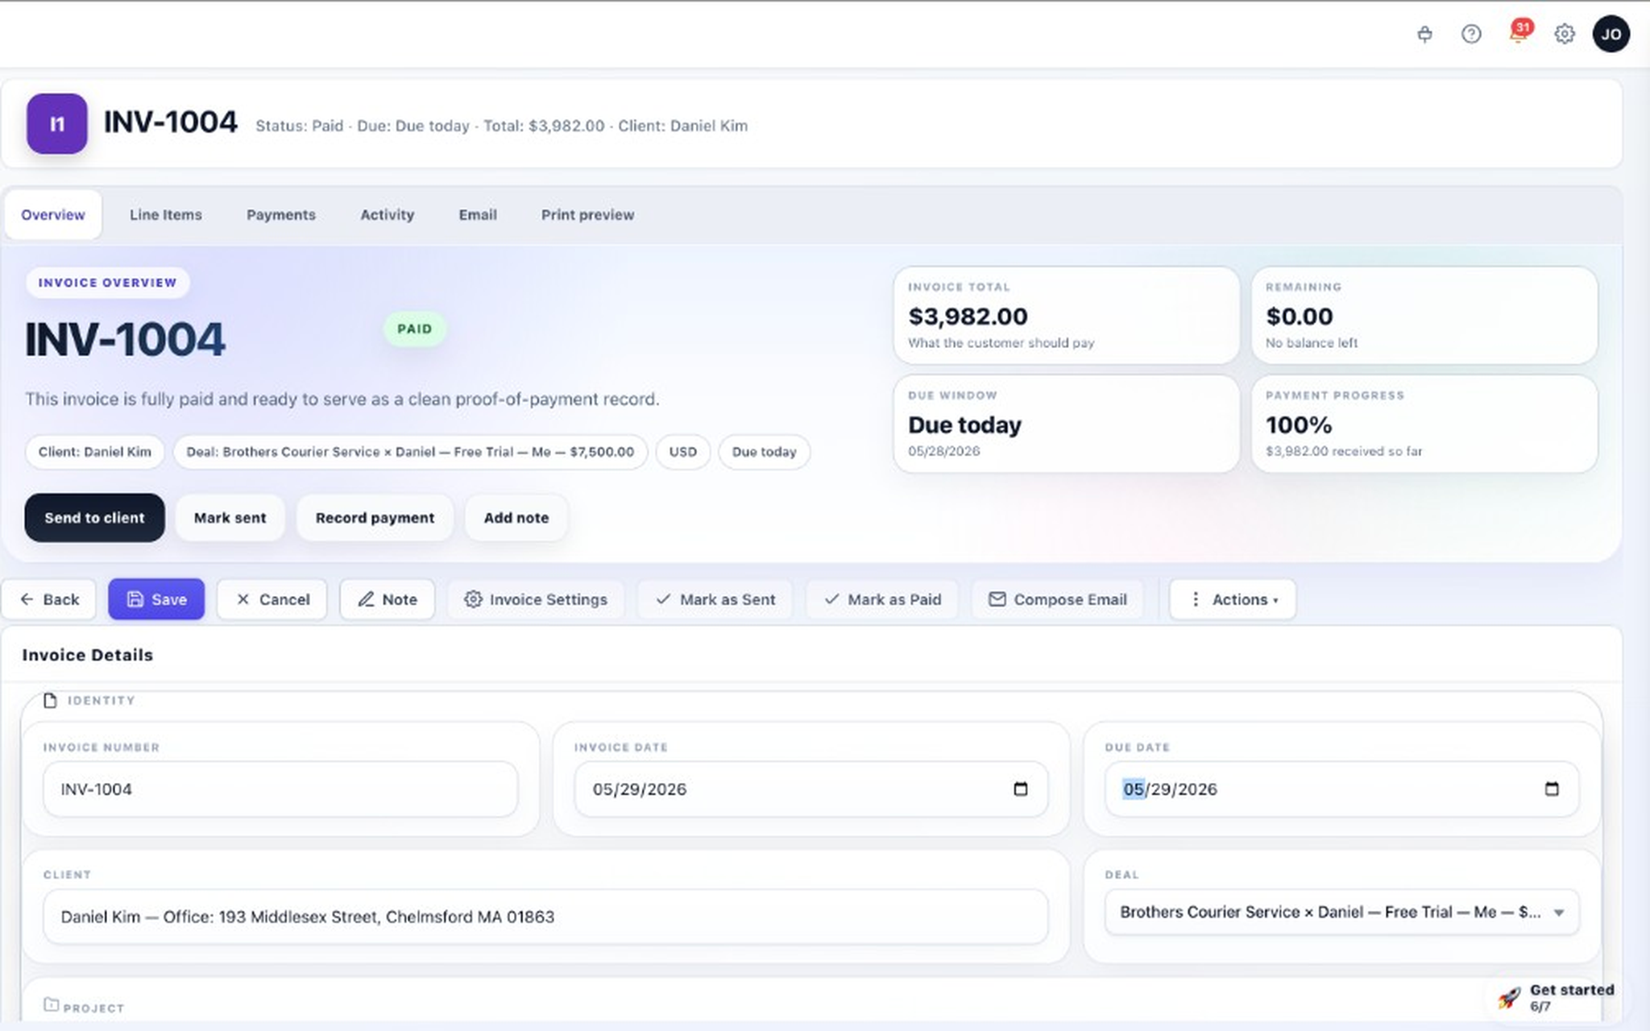This screenshot has height=1031, width=1650.
Task: Click the Payment Progress 100% card
Action: [x=1424, y=424]
